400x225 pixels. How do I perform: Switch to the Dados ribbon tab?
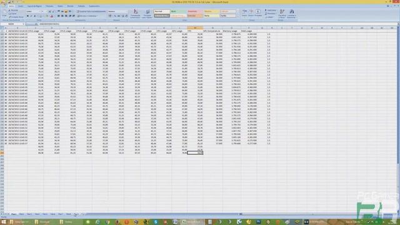(x=60, y=6)
